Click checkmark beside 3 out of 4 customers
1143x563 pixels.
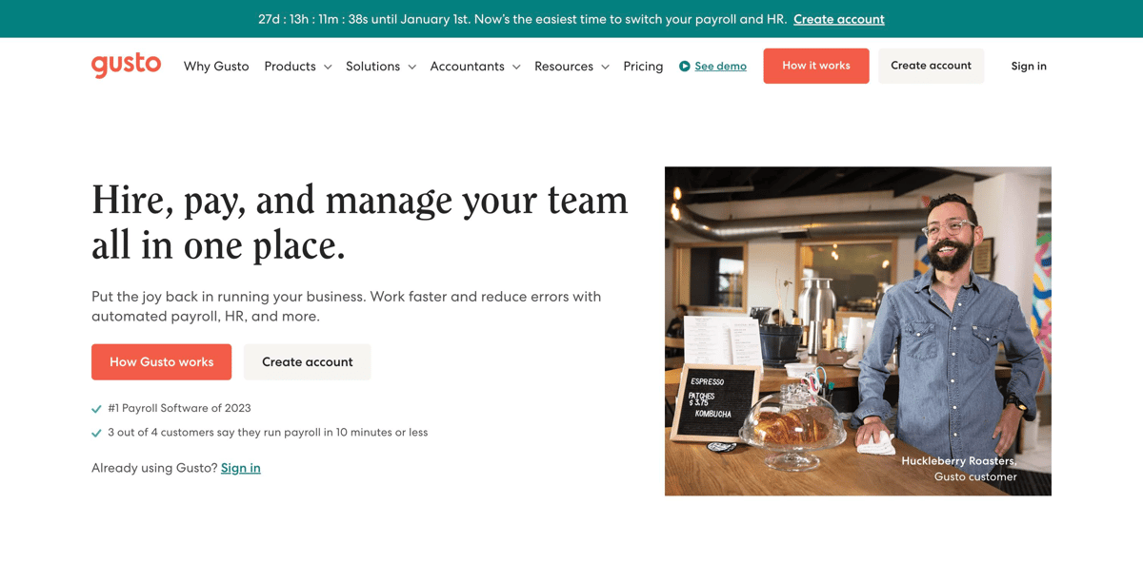[x=96, y=433]
